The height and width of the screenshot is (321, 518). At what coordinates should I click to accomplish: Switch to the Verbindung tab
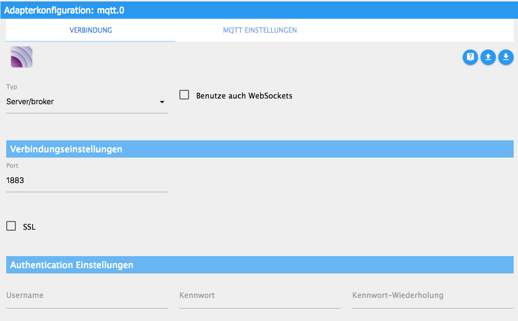coord(91,30)
